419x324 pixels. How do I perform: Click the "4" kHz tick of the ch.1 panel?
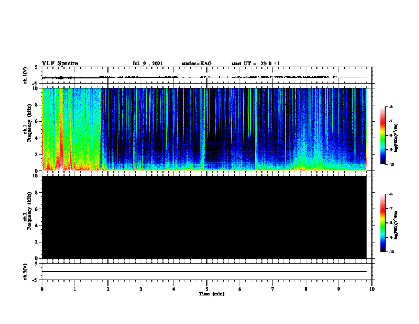click(x=37, y=138)
